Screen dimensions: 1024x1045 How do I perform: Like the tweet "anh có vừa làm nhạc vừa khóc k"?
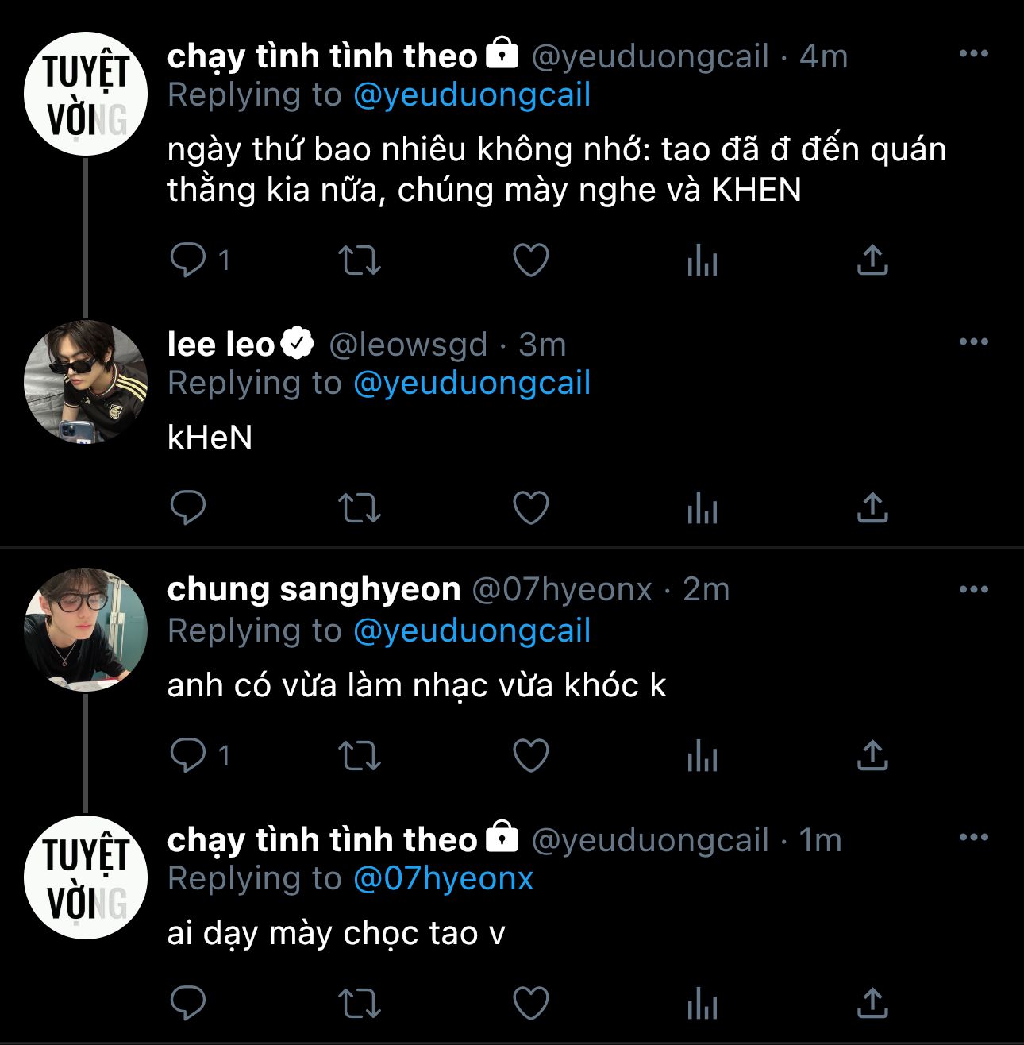531,755
